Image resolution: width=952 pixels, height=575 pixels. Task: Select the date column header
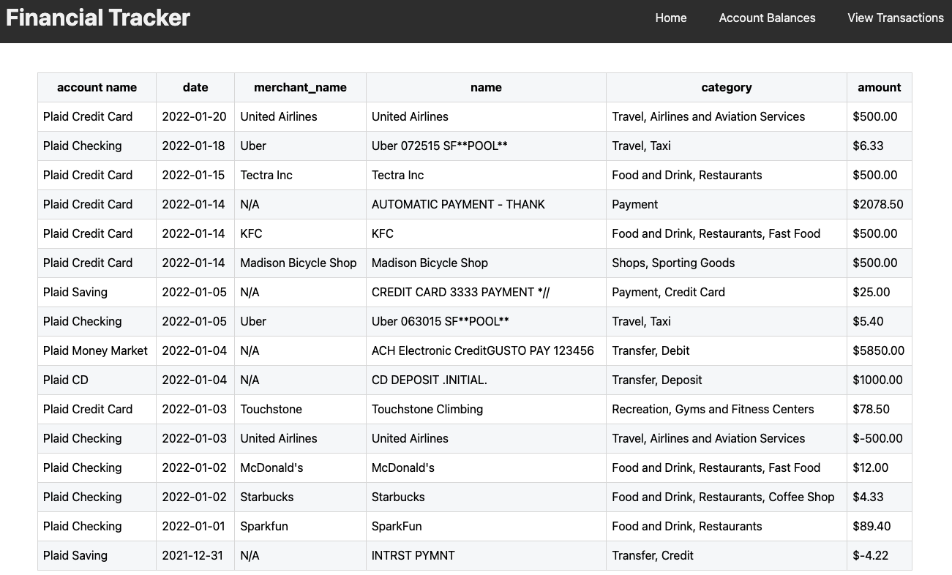[195, 87]
